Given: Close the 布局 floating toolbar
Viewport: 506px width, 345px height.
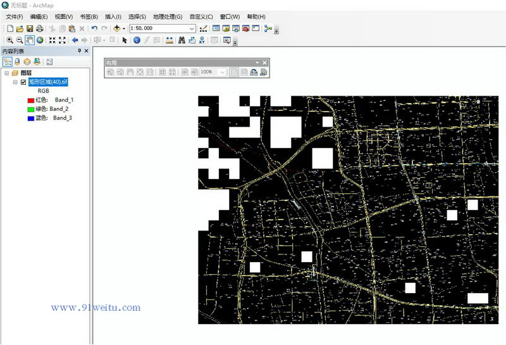Looking at the screenshot, I should [x=264, y=63].
